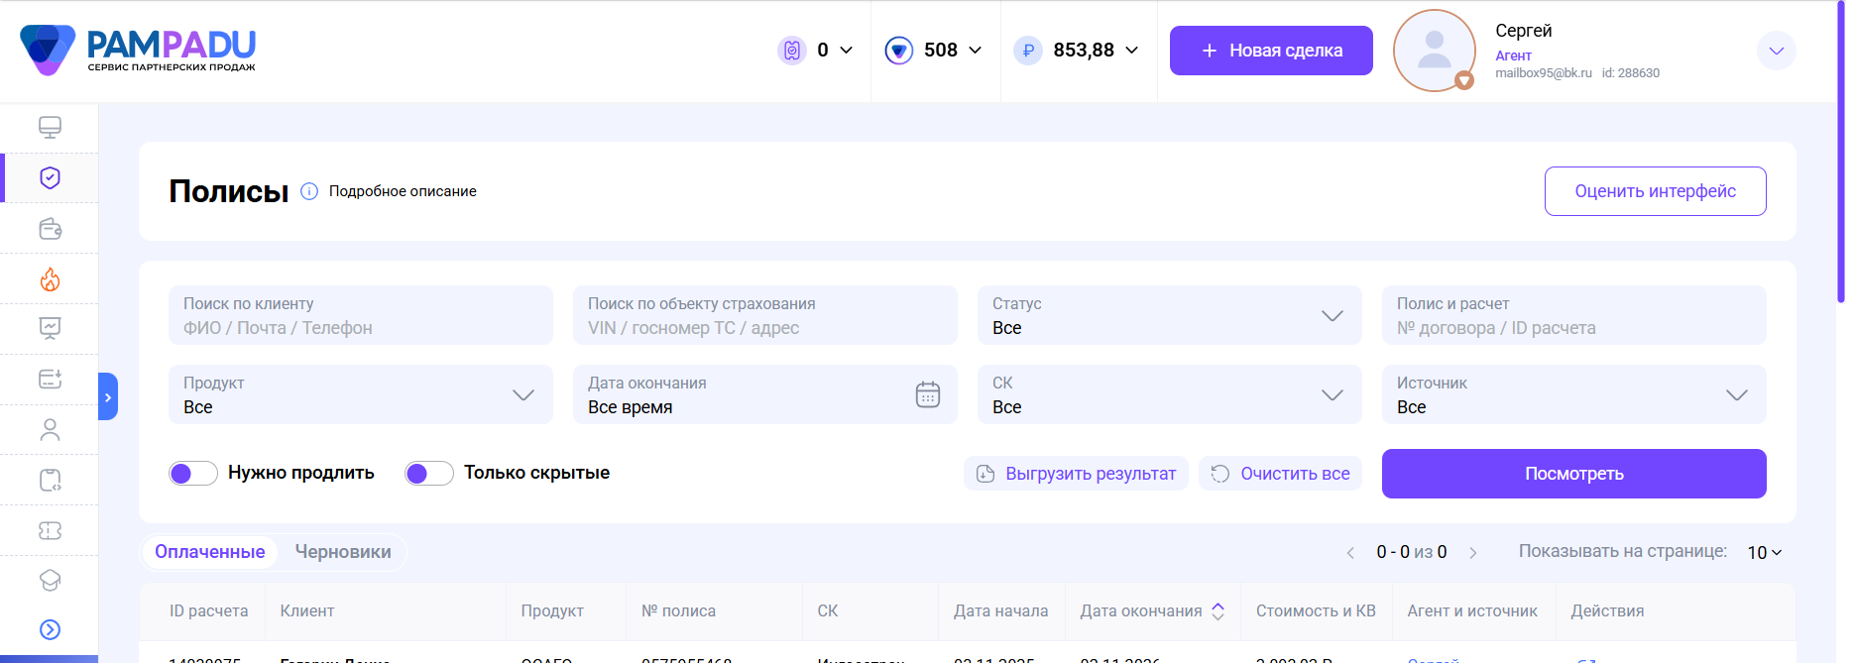Viewport: 1855px width, 663px height.
Task: Click the user avatar picture
Action: 1434,51
